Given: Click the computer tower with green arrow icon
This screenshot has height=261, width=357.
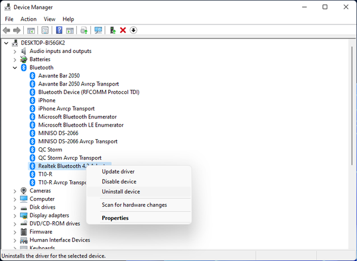Looking at the screenshot, I should (112, 30).
